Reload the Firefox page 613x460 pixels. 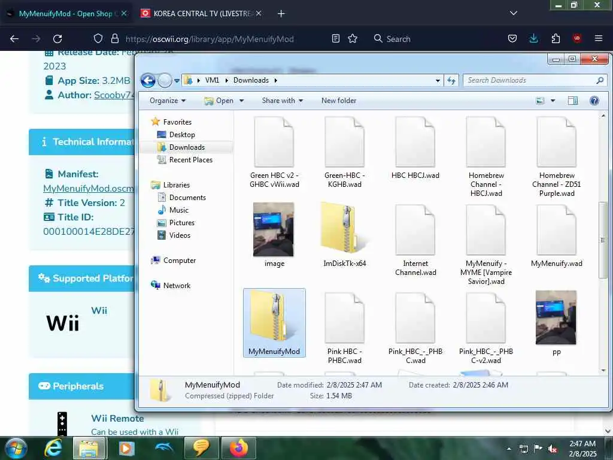(x=57, y=39)
